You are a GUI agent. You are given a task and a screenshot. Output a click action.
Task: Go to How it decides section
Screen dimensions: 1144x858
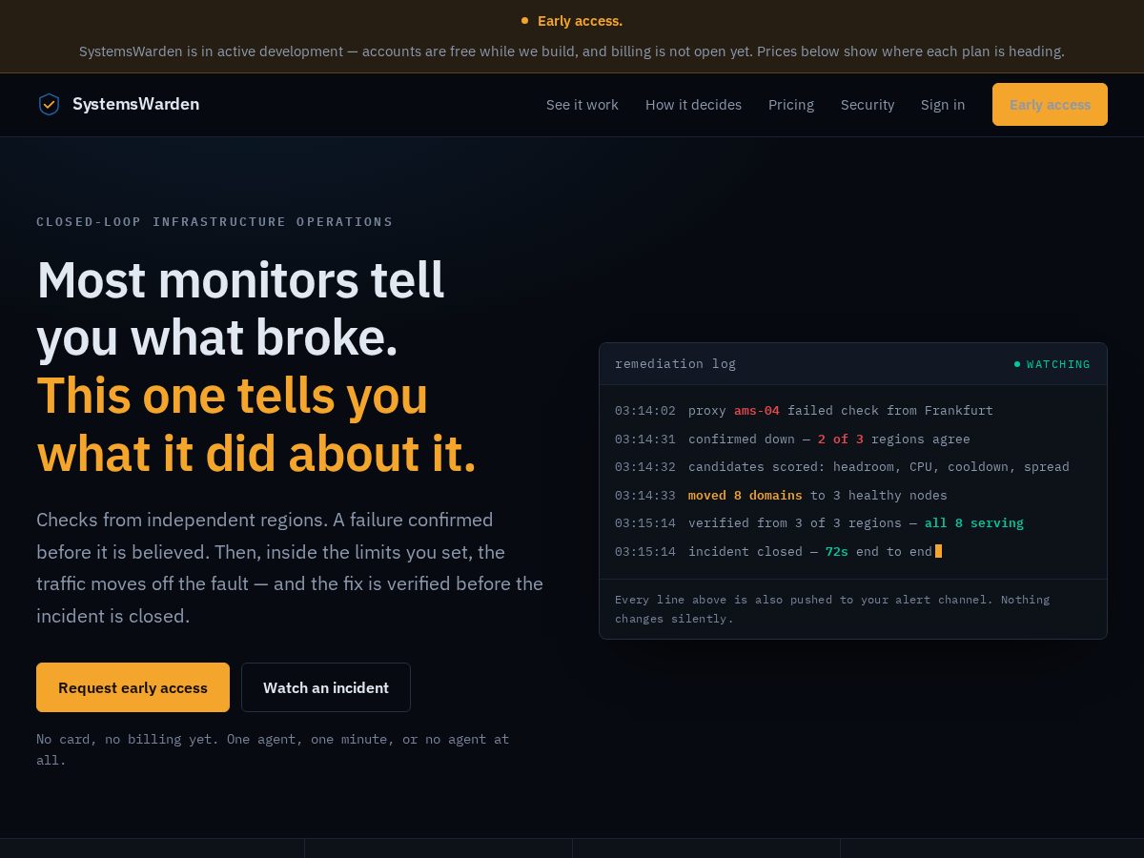693,105
